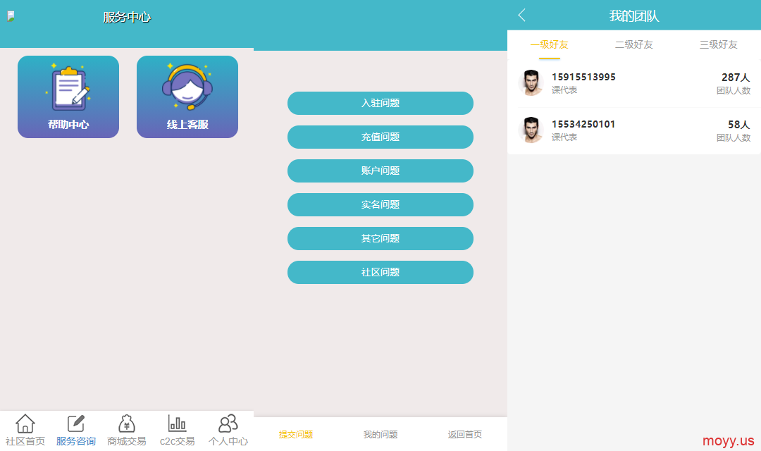
Task: Tap the 个人中心 people icon
Action: pyautogui.click(x=228, y=424)
